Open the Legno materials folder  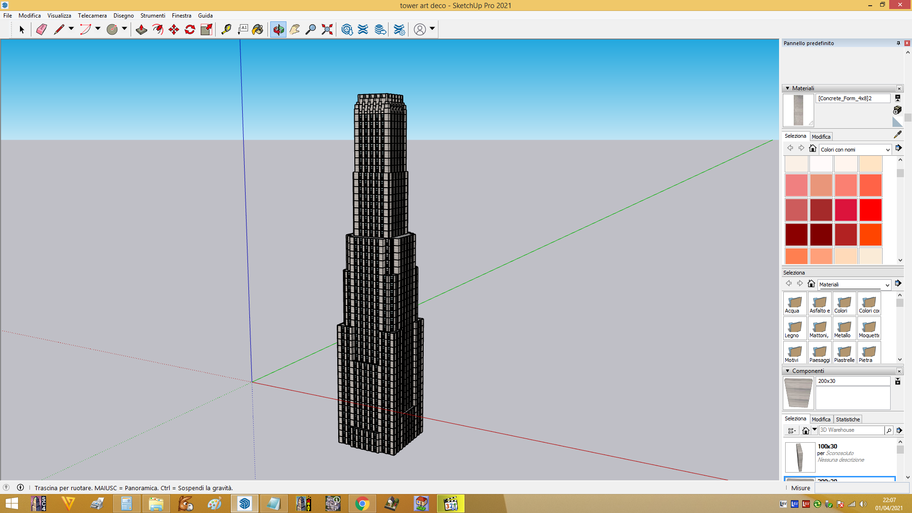coord(795,328)
